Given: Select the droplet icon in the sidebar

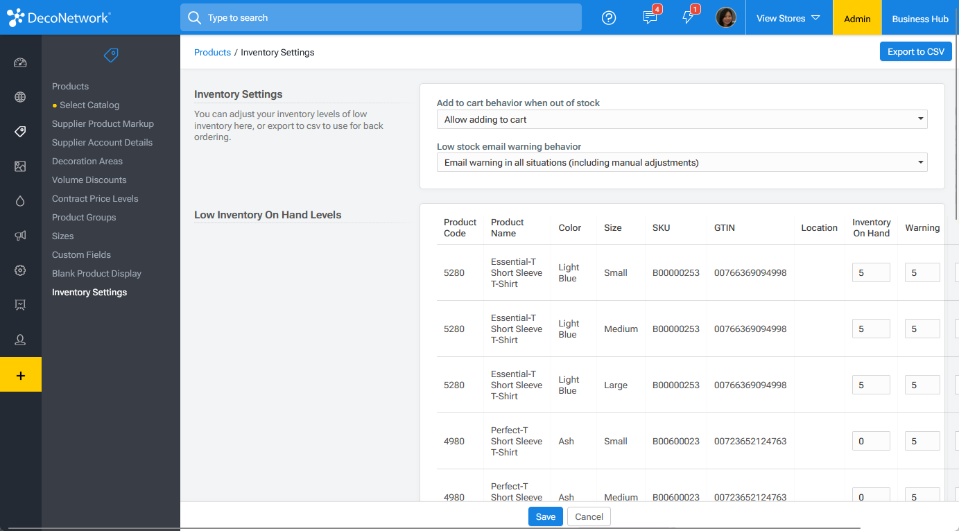Looking at the screenshot, I should tap(21, 200).
